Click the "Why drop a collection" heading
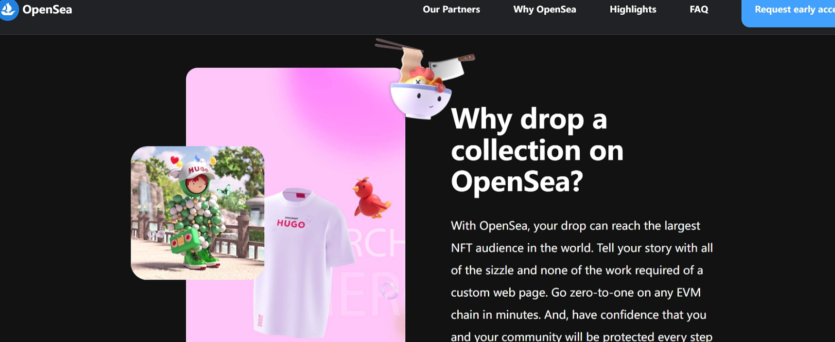The height and width of the screenshot is (342, 835). click(x=537, y=150)
